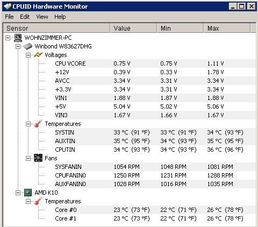The image size is (258, 227).
Task: Click AUXFANIN0 value 1028 RPM
Action: pyautogui.click(x=126, y=184)
